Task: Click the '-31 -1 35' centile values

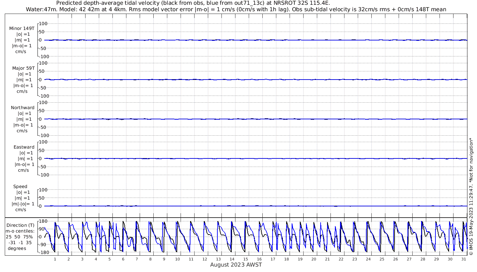Action: click(19, 243)
